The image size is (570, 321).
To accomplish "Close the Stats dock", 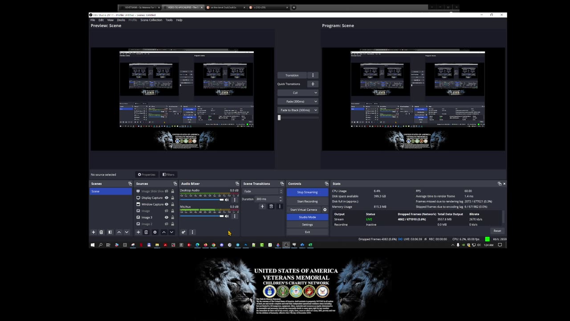I will click(x=504, y=184).
